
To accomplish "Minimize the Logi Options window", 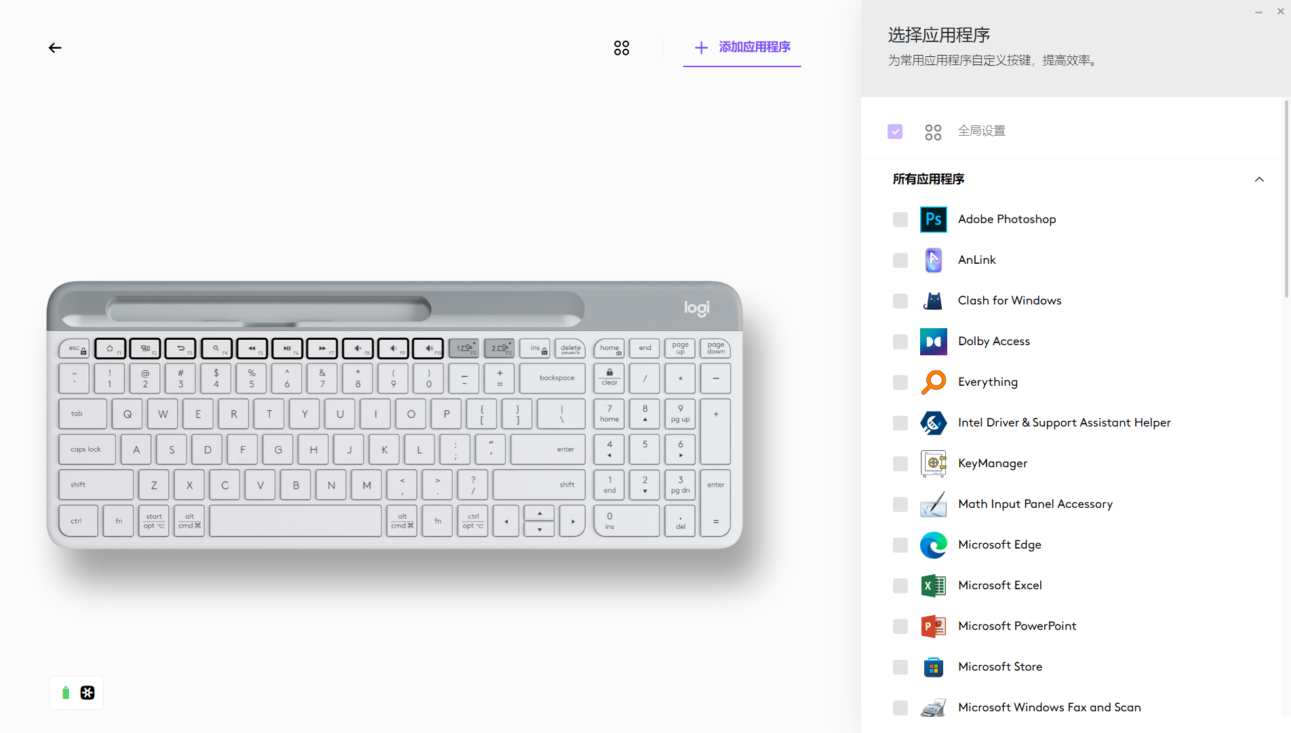I will (1258, 12).
